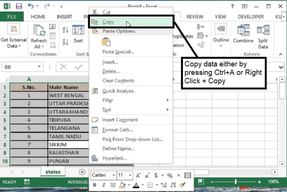Click cell containing SIKKIM
The width and height of the screenshot is (287, 192).
[68, 145]
